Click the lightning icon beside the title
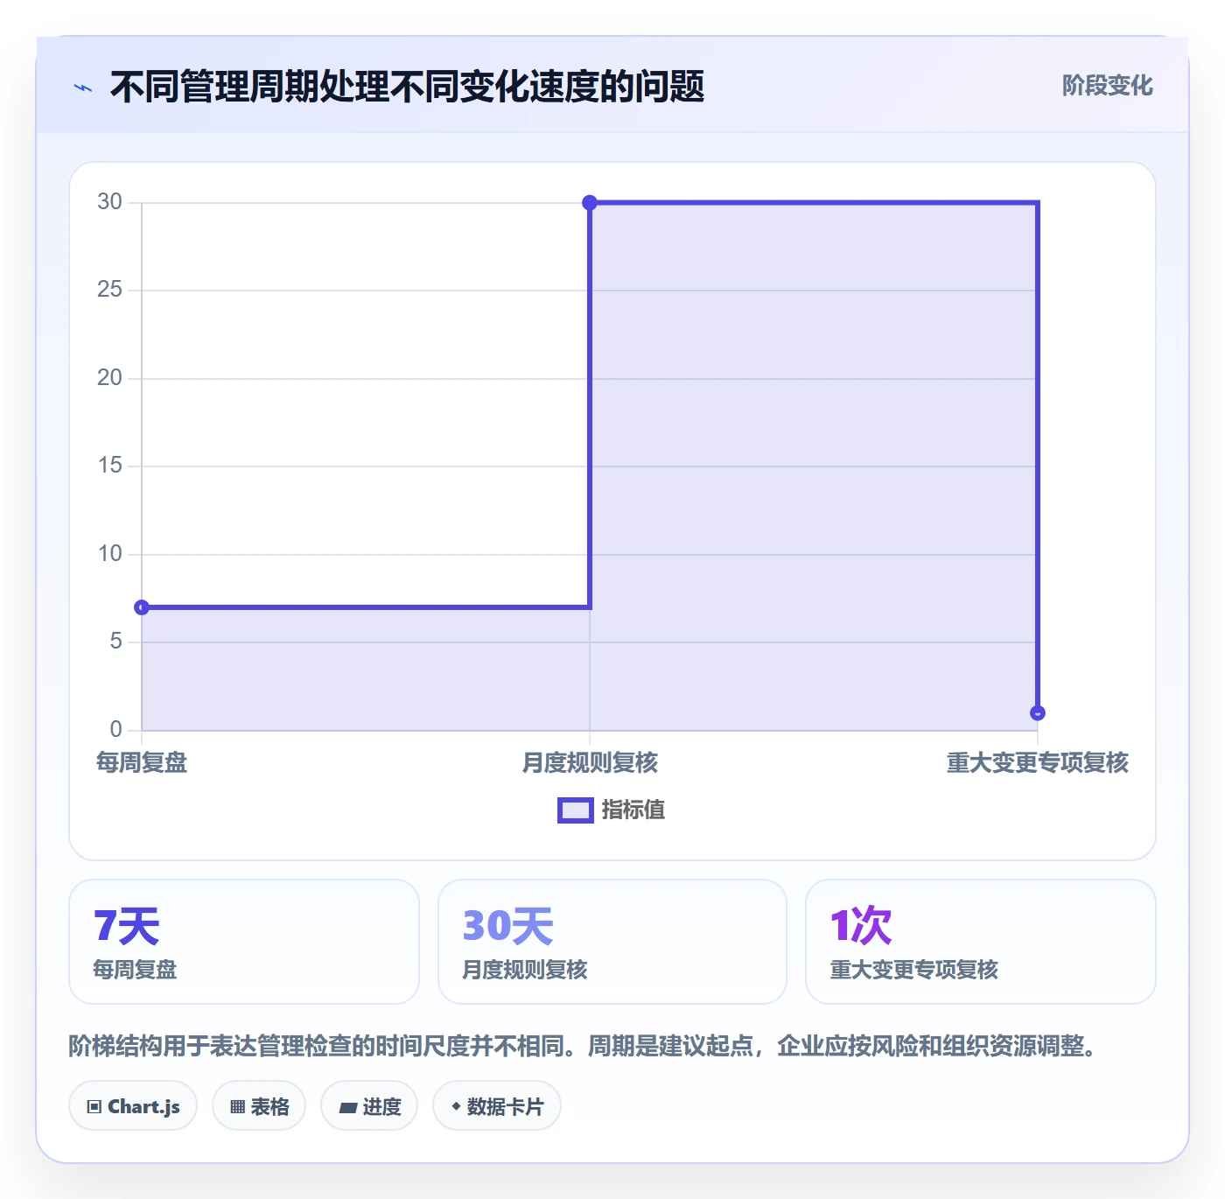1225x1199 pixels. [x=83, y=88]
